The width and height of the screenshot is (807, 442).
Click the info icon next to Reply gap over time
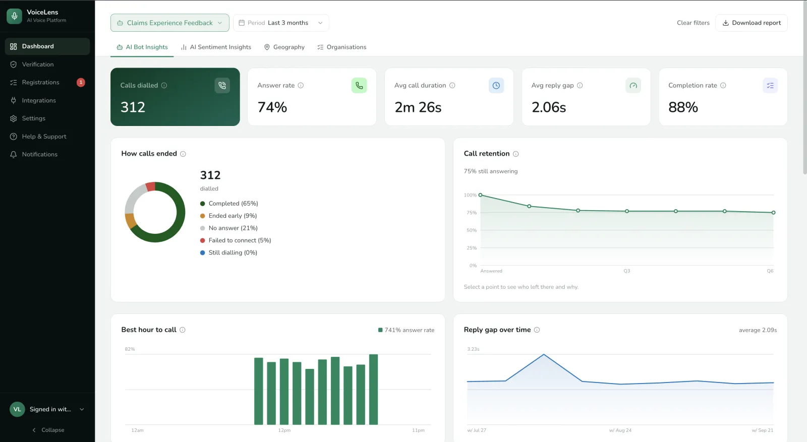(537, 330)
